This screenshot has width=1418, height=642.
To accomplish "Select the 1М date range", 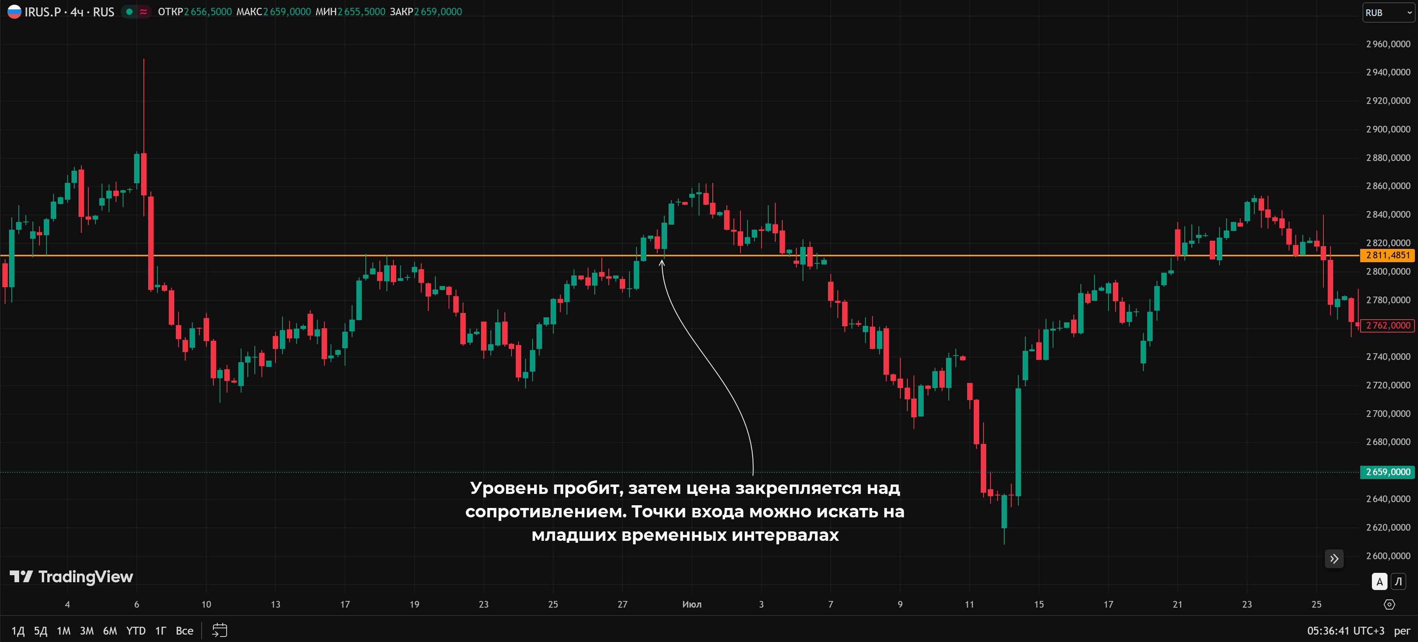I will click(63, 631).
